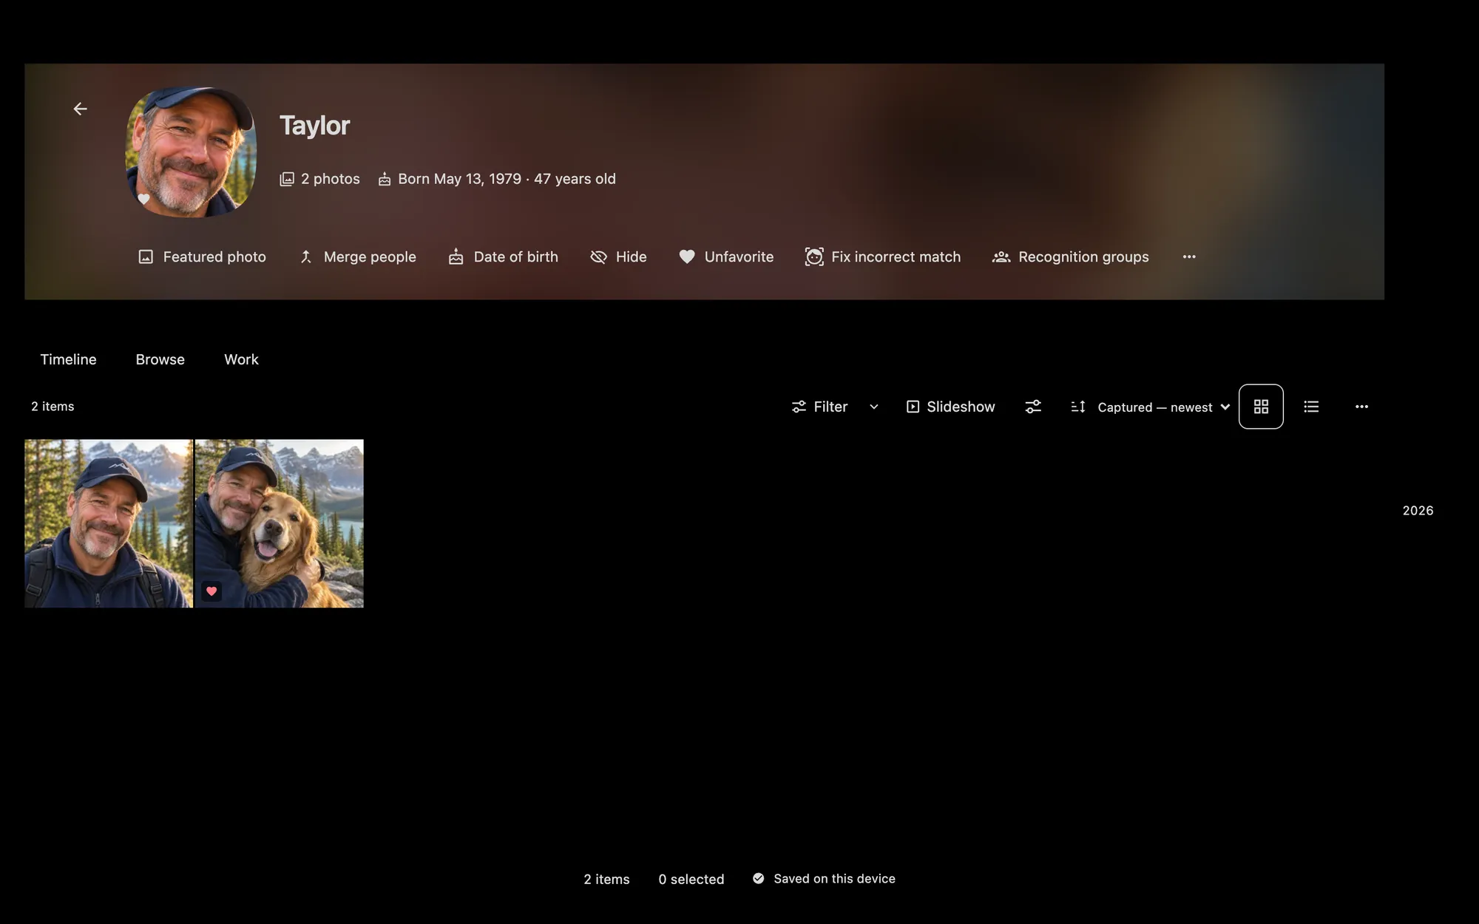Expand the Filter dropdown chevron
Image resolution: width=1479 pixels, height=924 pixels.
click(x=874, y=407)
